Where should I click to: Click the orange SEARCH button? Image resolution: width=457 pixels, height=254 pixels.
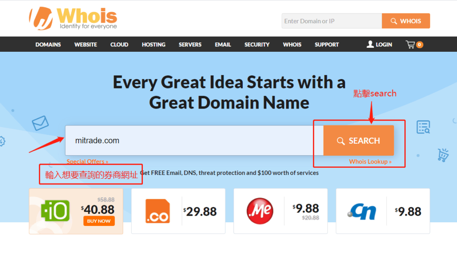358,141
